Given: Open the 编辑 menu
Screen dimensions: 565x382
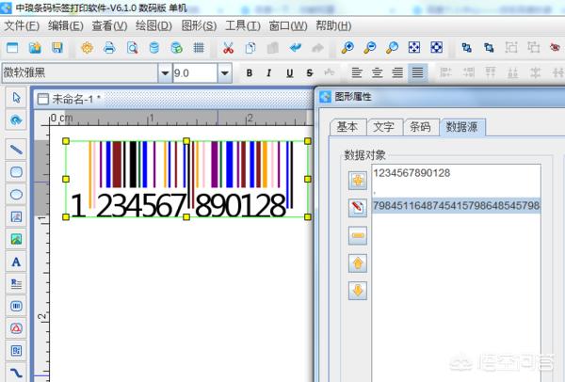Looking at the screenshot, I should pos(66,26).
